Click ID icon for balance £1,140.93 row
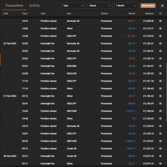The height and width of the screenshot is (167, 167). pos(160,73)
